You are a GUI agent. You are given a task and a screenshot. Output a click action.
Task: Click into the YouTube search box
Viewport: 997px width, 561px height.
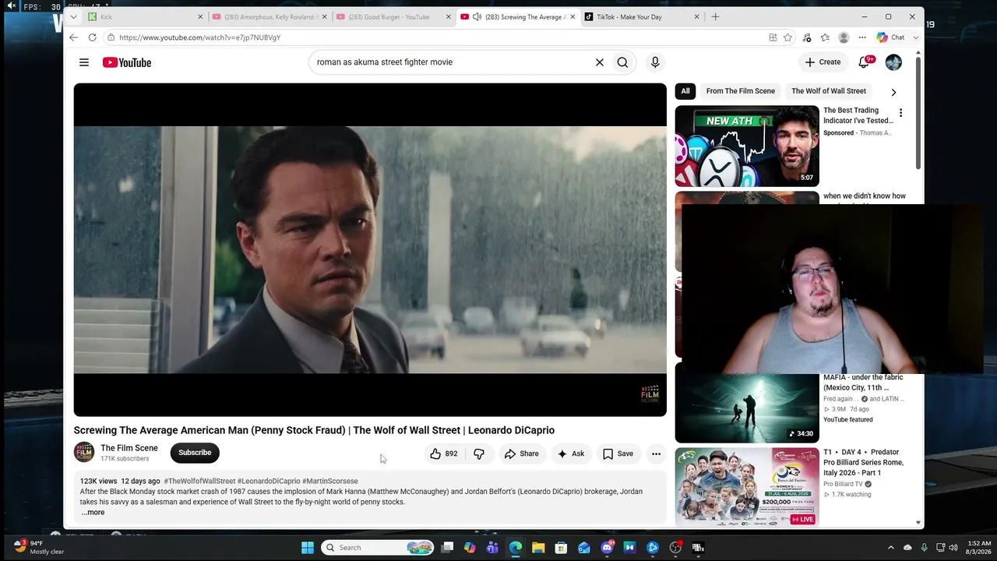click(x=452, y=62)
